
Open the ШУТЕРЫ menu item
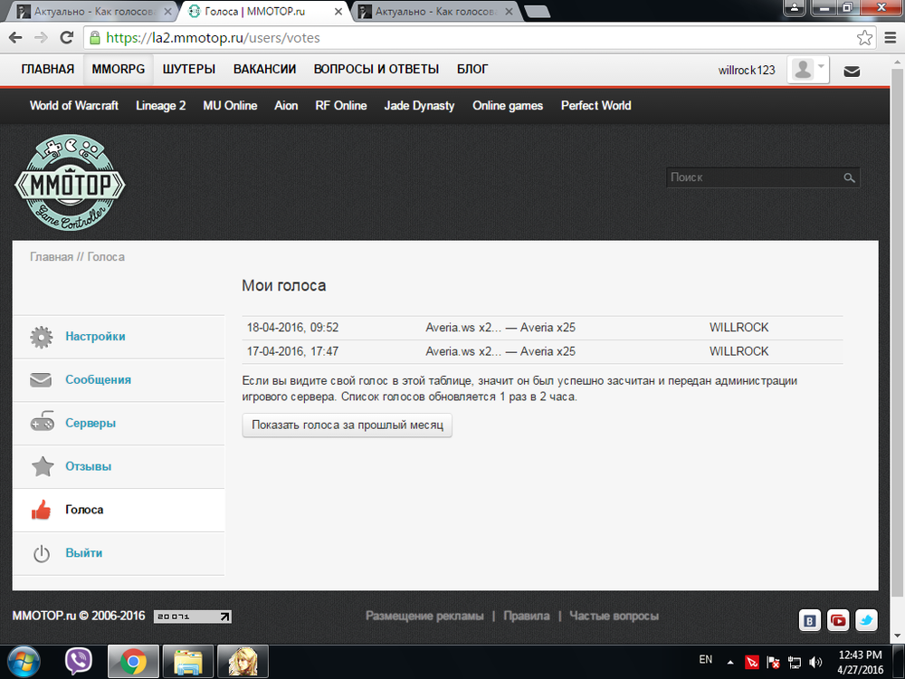(189, 70)
